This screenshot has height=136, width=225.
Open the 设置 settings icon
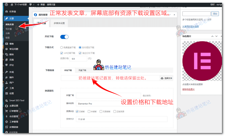click(7, 93)
